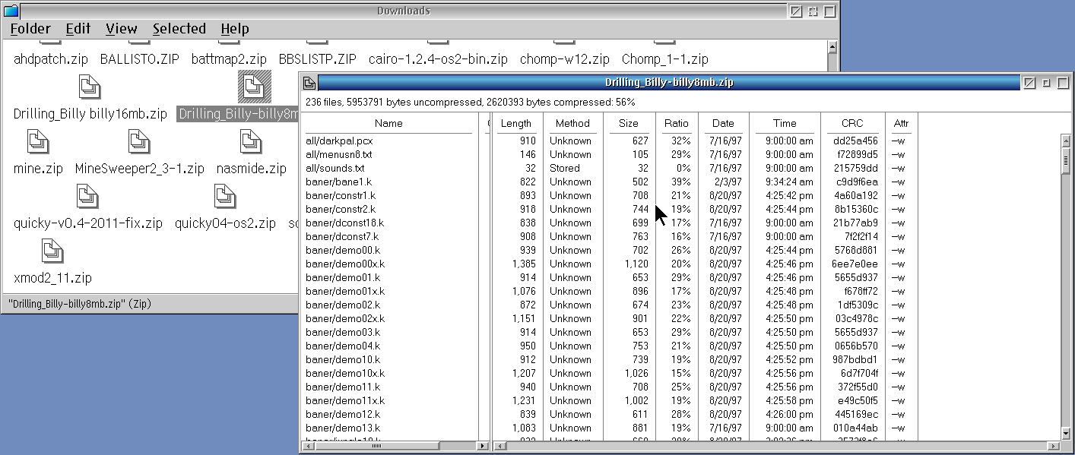This screenshot has width=1075, height=455.
Task: Click the CRC column header
Action: click(x=852, y=123)
